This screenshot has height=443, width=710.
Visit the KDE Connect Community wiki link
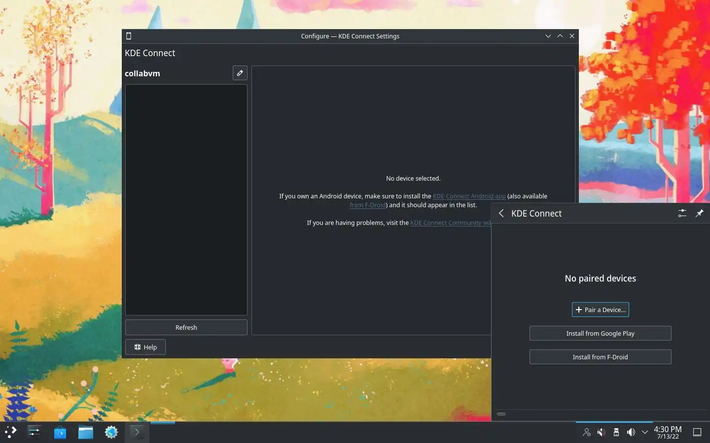pyautogui.click(x=450, y=222)
